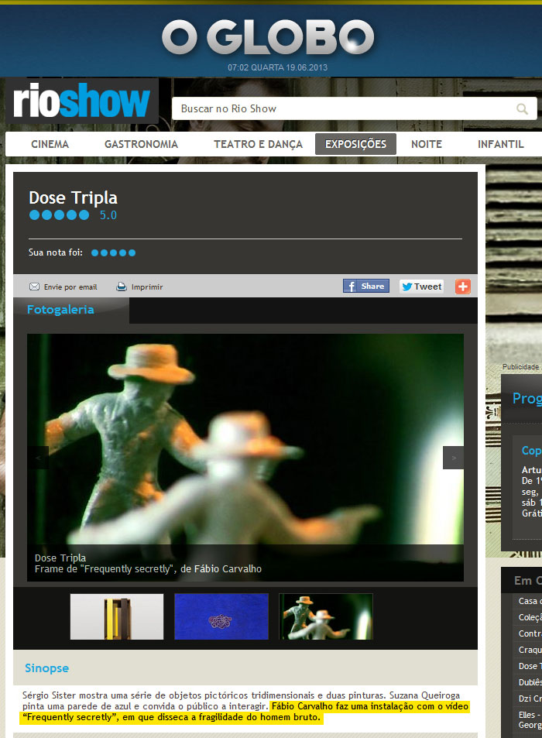Viewport: 542px width, 738px height.
Task: Click the Envie por email link
Action: coord(70,287)
